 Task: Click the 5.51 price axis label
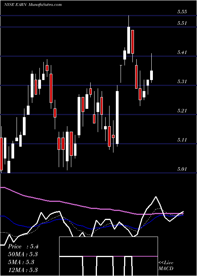(182, 23)
